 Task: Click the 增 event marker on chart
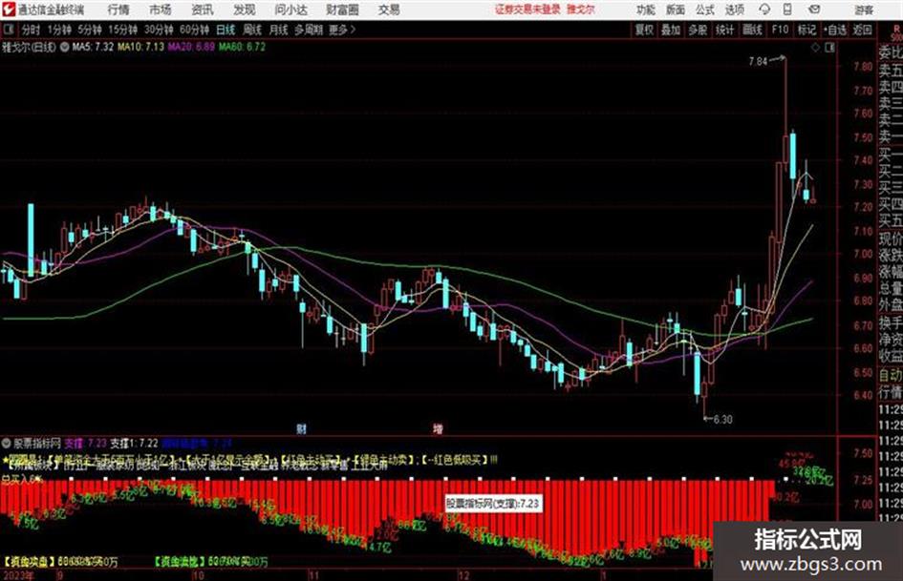tap(439, 428)
